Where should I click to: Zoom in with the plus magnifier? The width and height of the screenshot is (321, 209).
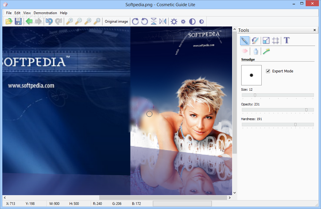click(x=69, y=21)
